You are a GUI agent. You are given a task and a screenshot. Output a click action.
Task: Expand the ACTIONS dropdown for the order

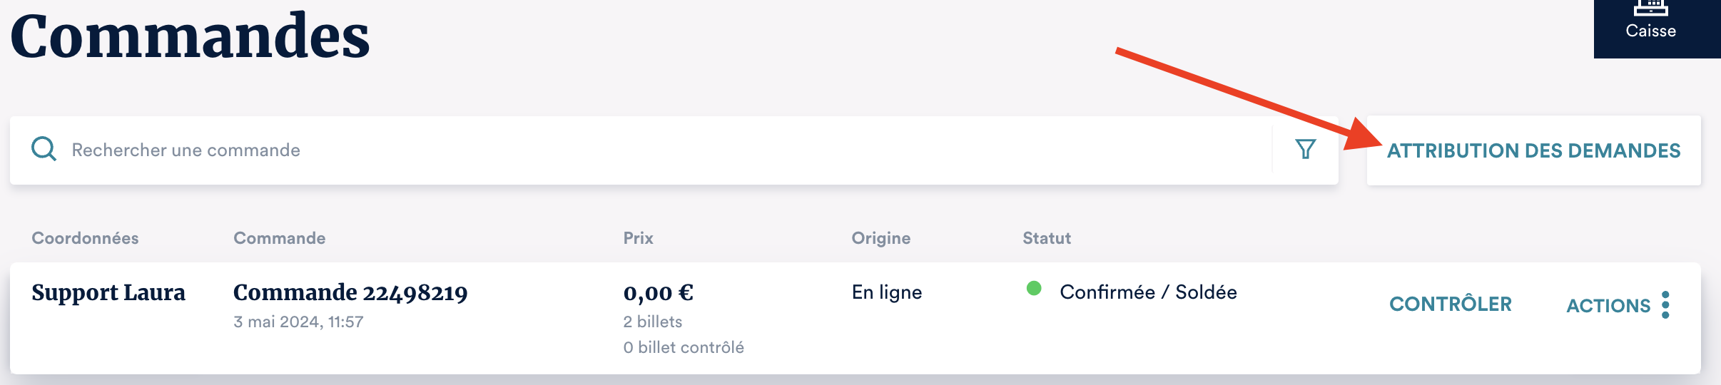point(1608,305)
